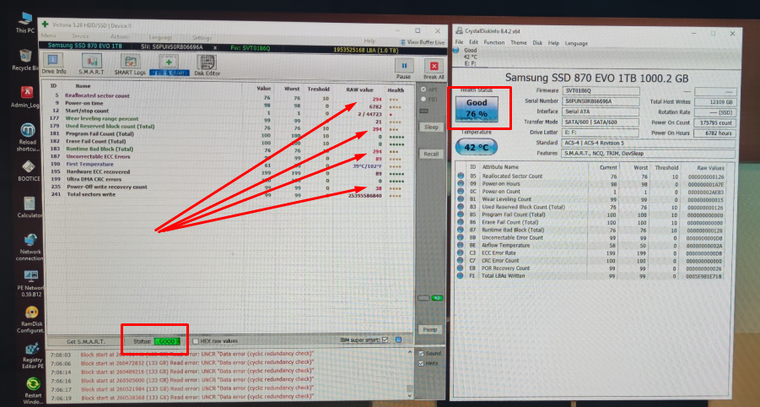
Task: Select the Used Reserved block count row in Victoria
Action: pyautogui.click(x=228, y=127)
